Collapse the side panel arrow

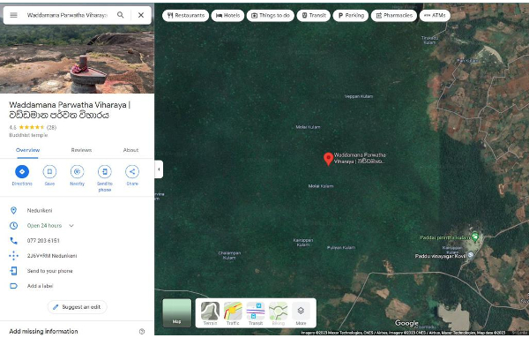click(159, 169)
